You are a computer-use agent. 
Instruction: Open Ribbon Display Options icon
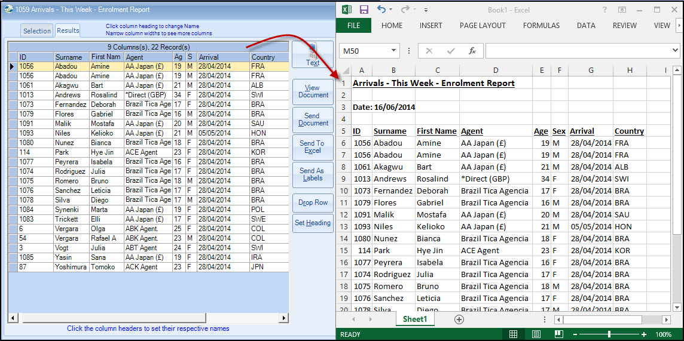coord(622,10)
